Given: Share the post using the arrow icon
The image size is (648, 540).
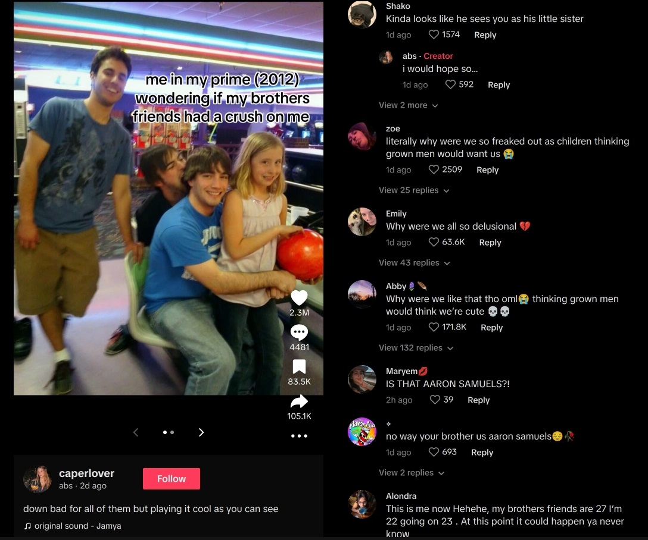Looking at the screenshot, I should (299, 401).
